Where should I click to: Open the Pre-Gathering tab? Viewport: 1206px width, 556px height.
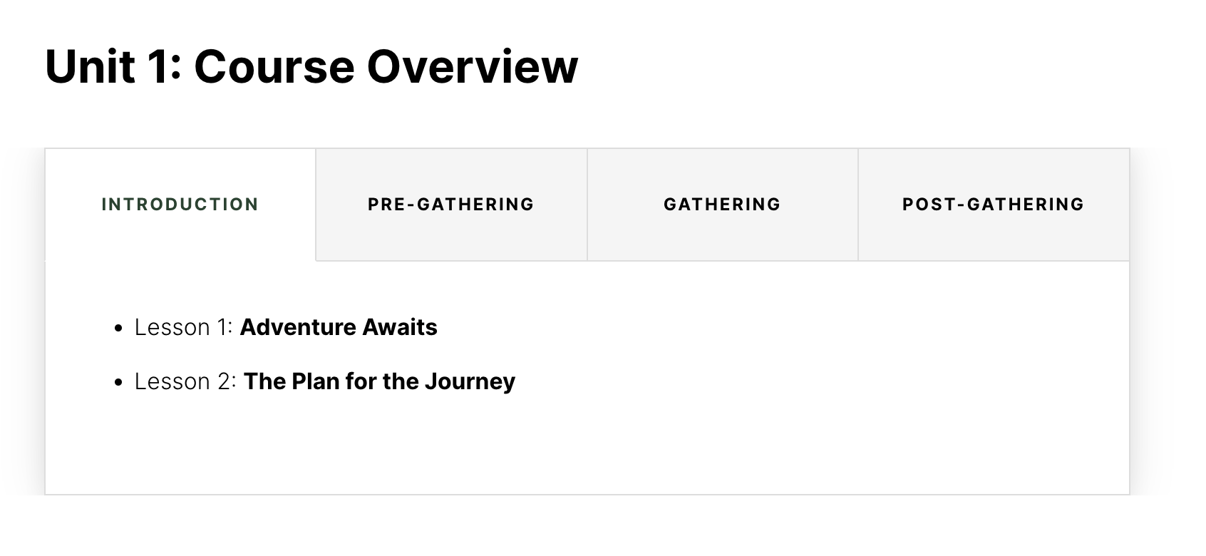(450, 205)
